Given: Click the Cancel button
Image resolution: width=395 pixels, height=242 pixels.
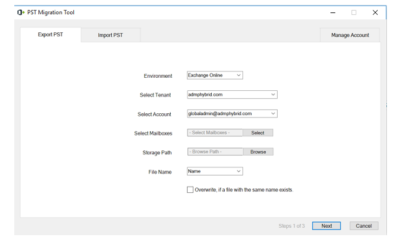Looking at the screenshot, I should point(364,226).
